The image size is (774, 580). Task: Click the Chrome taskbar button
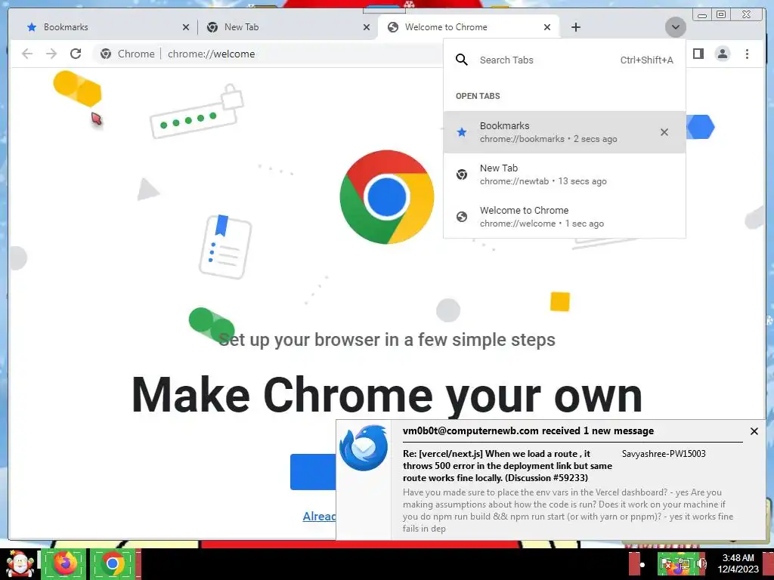(x=113, y=563)
